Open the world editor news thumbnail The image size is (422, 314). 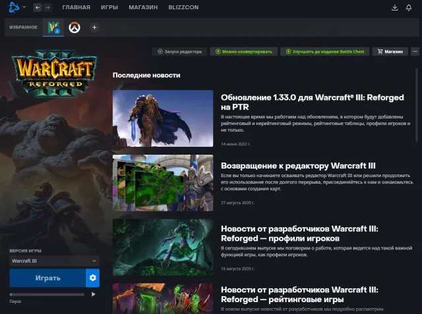(x=163, y=183)
